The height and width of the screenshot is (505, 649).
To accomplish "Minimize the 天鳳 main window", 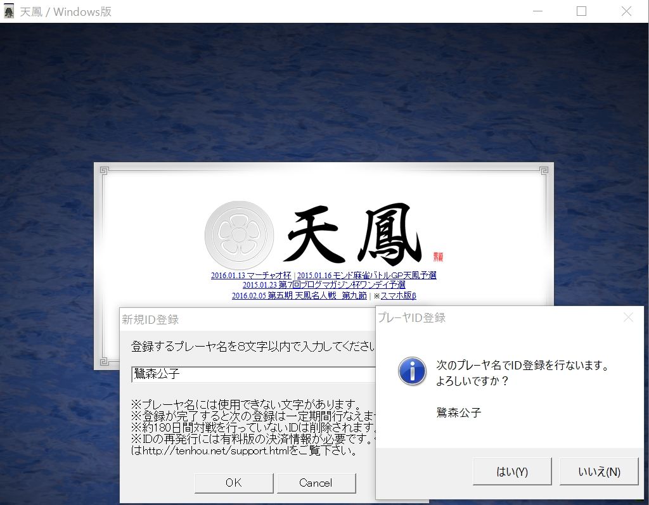I will point(537,11).
